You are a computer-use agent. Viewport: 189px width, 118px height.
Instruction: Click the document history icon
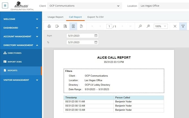(81, 26)
